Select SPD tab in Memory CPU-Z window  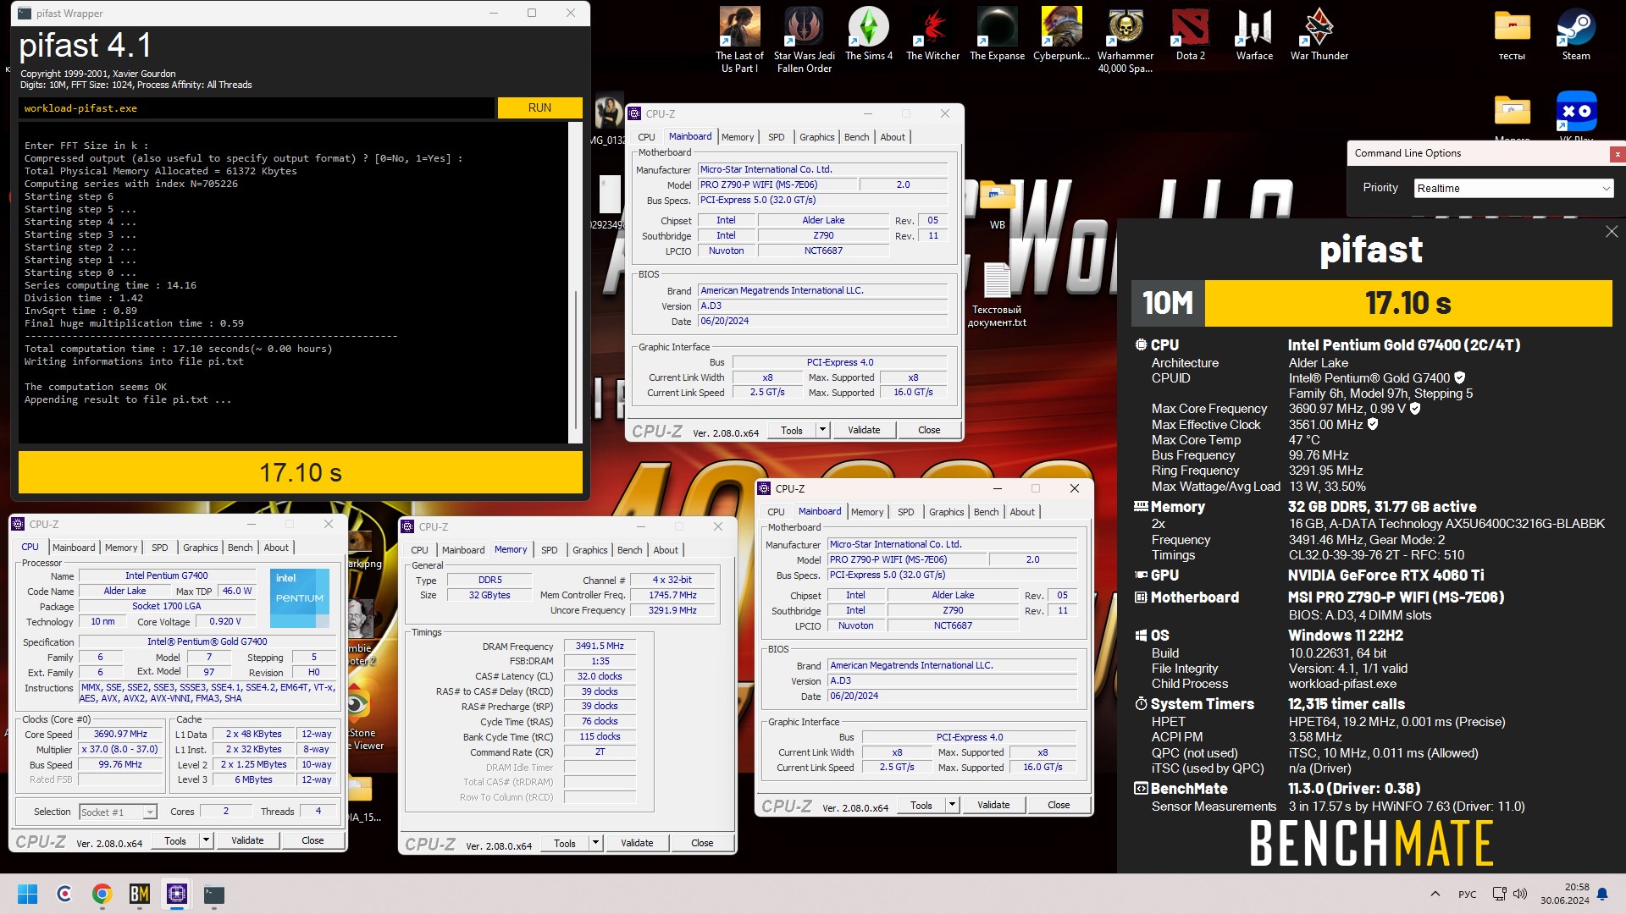(x=549, y=550)
